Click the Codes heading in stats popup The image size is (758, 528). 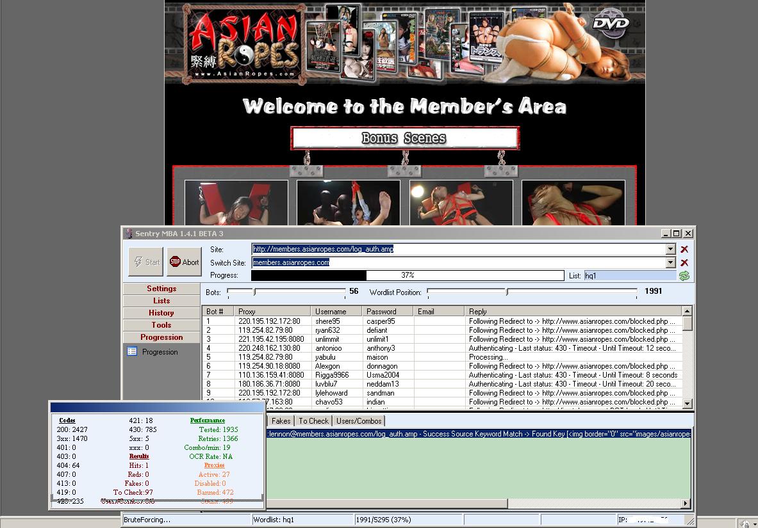pos(67,420)
